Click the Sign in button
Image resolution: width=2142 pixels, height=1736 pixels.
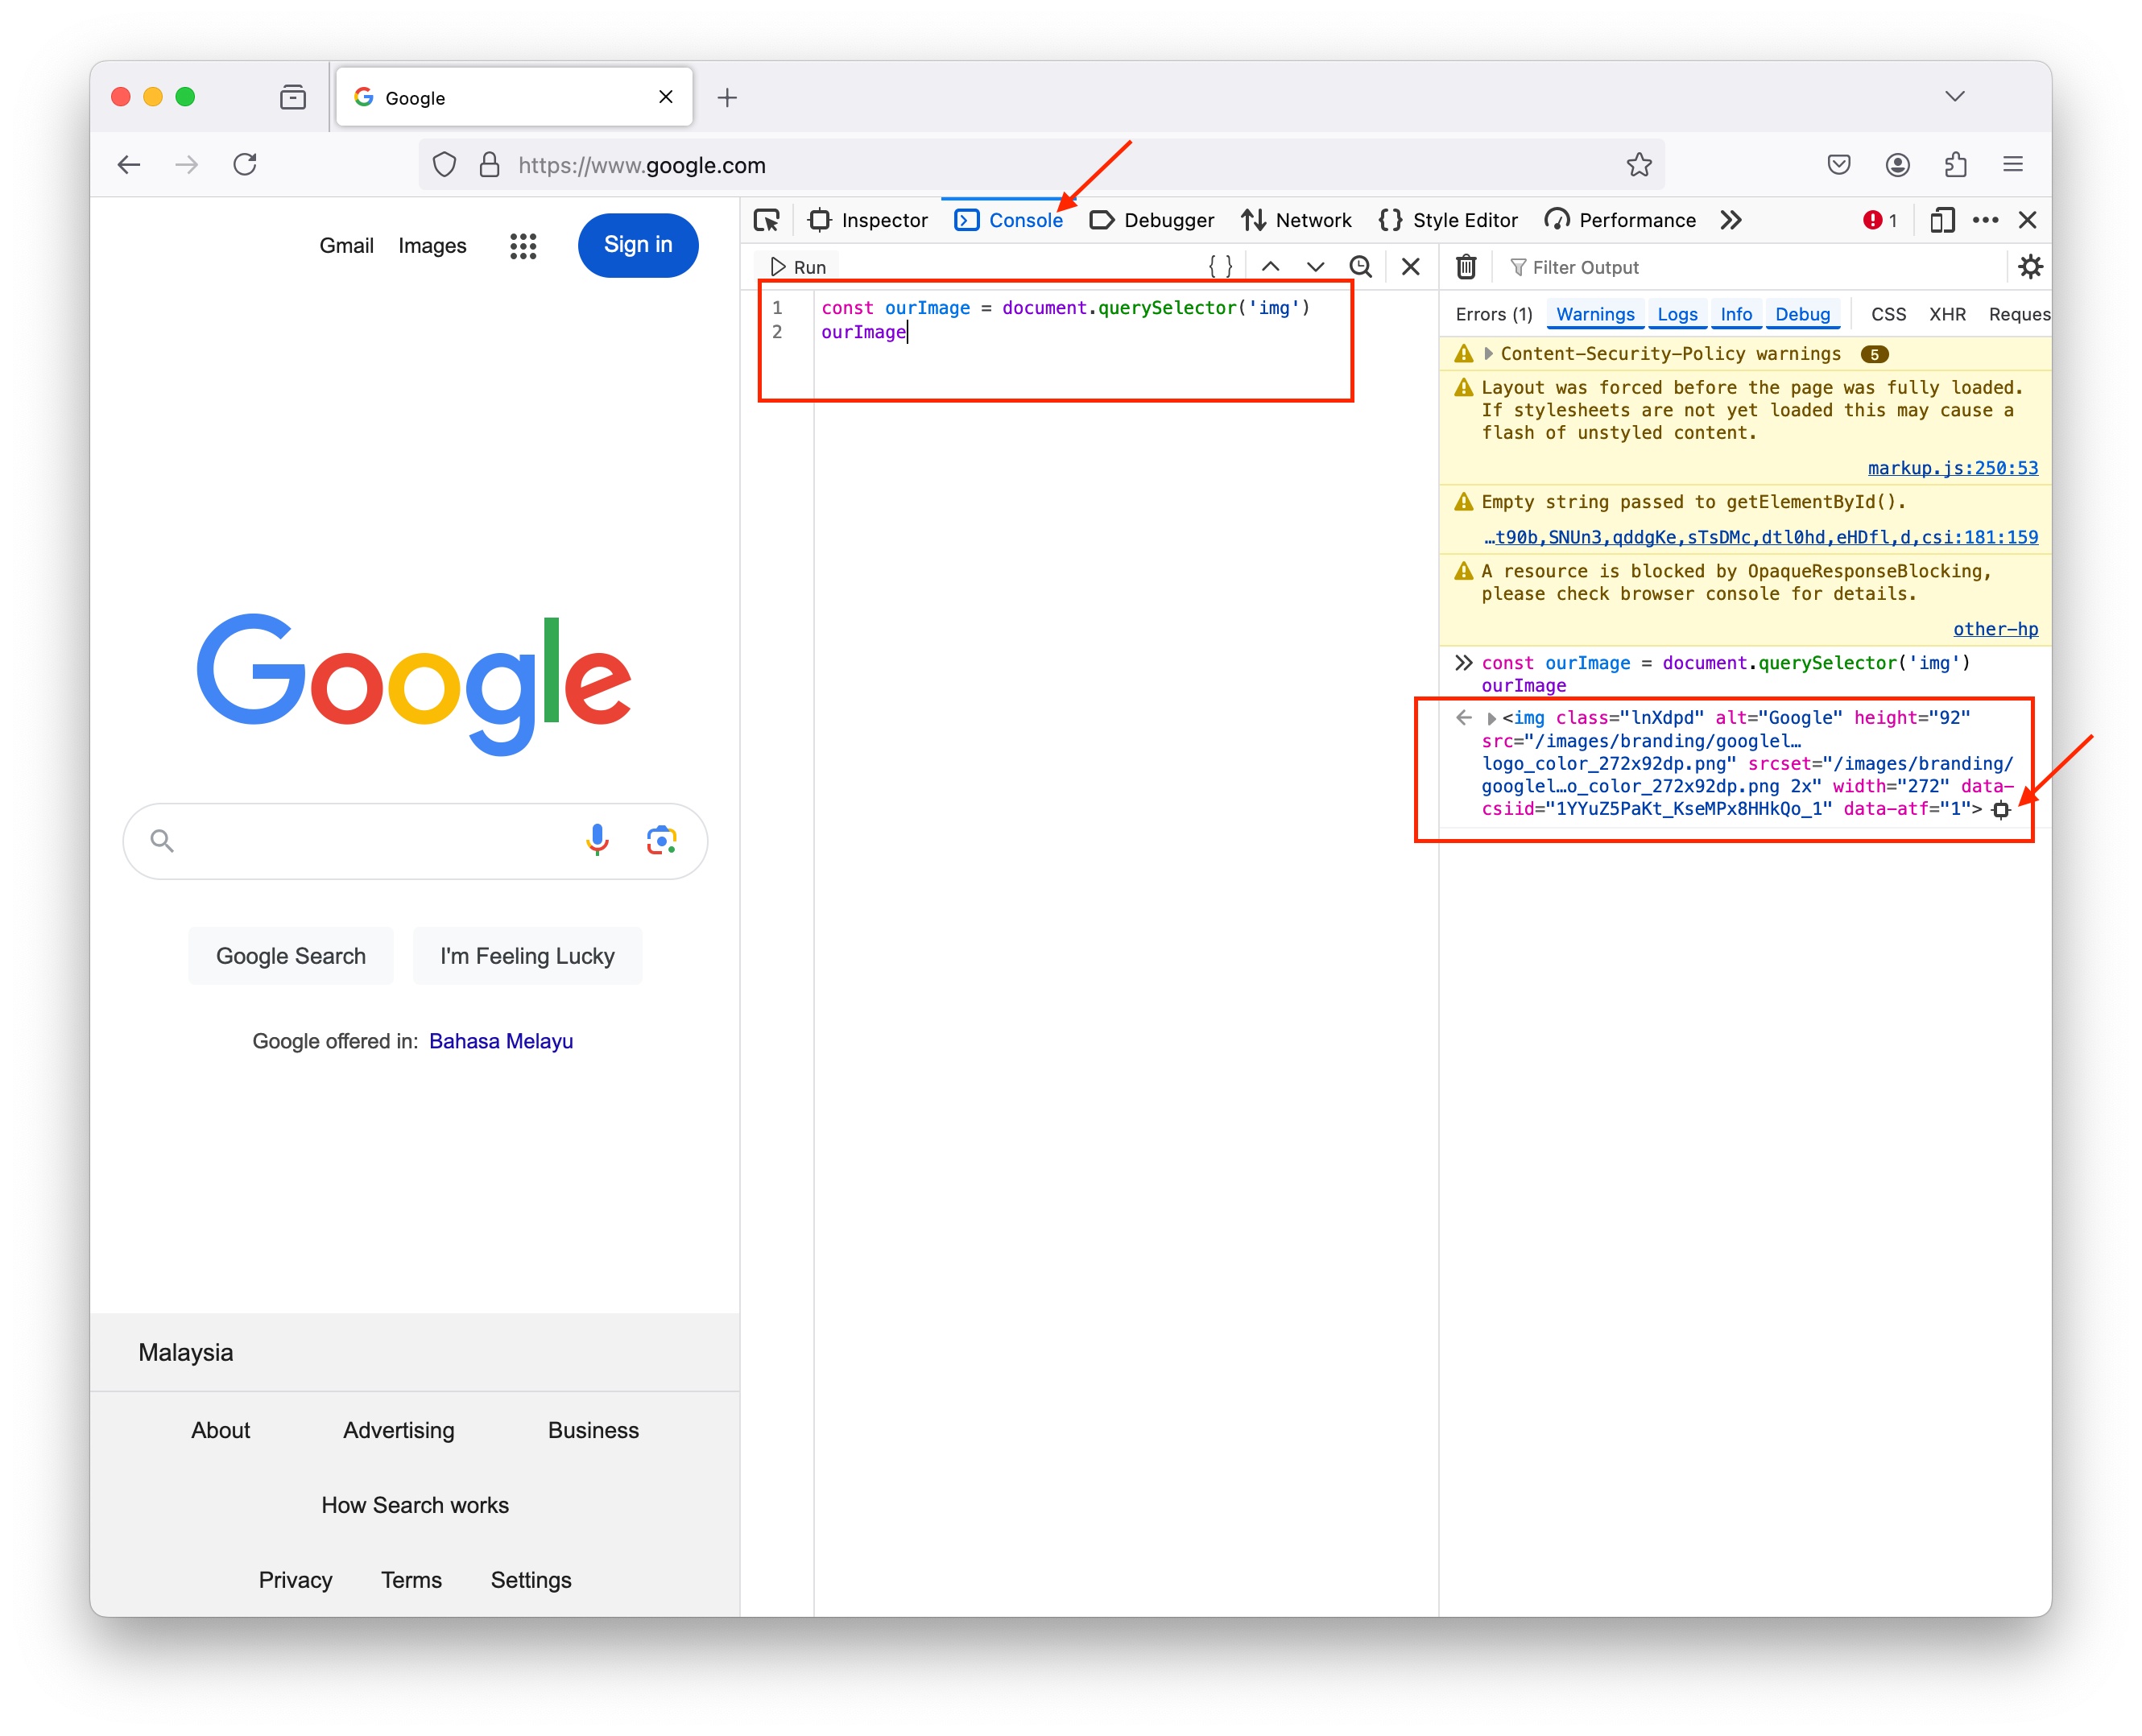point(638,245)
